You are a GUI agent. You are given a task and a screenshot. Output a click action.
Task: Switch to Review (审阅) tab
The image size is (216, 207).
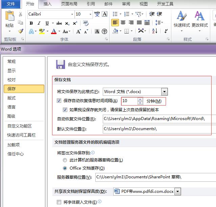126,4
